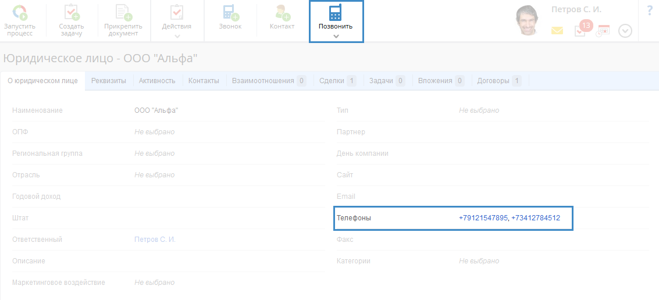This screenshot has width=659, height=300.
Task: Open the Сделки tab
Action: [337, 81]
